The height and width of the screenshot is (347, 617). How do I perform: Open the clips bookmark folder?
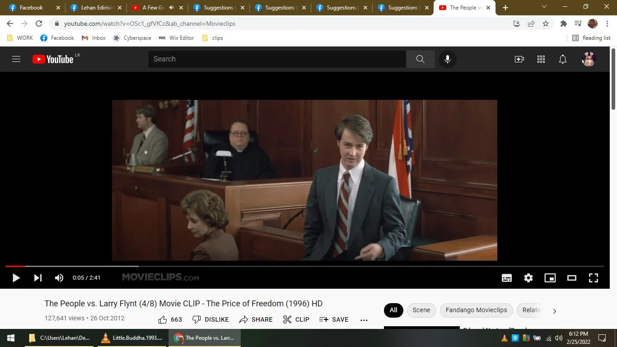pyautogui.click(x=212, y=38)
